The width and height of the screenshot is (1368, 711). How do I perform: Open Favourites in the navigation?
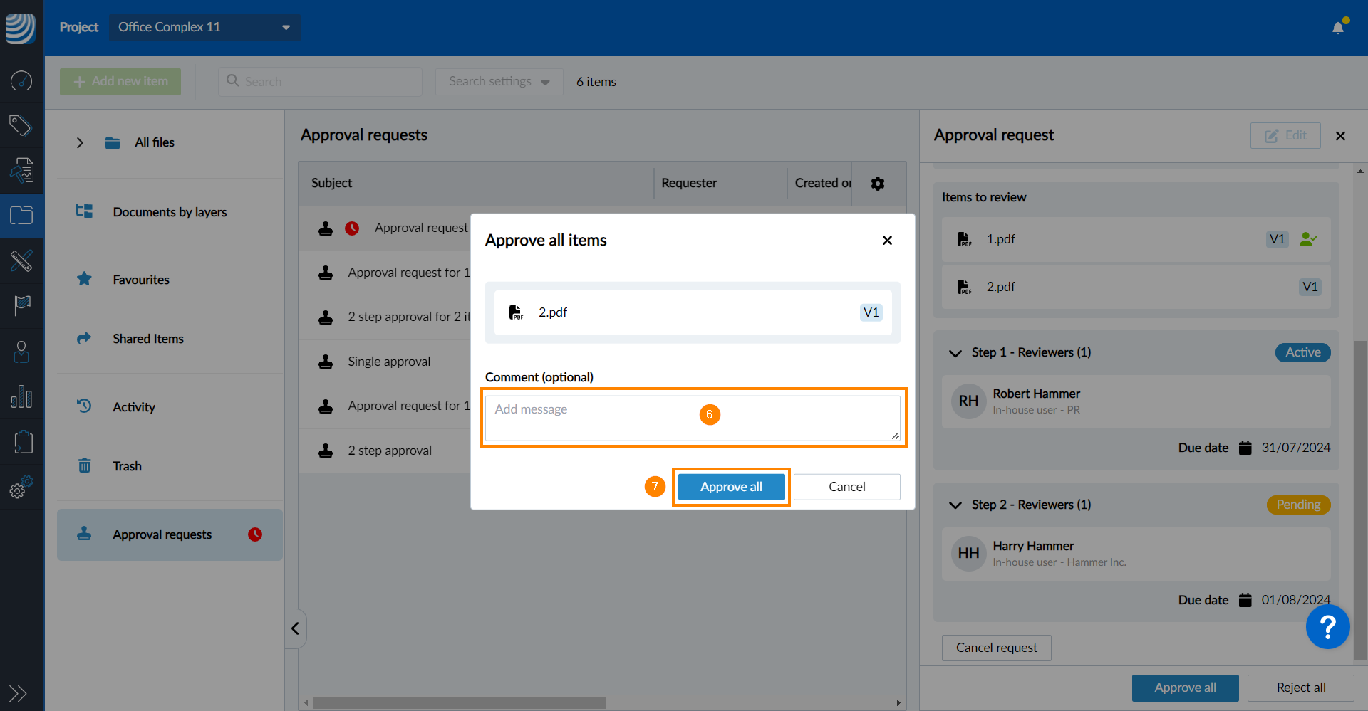tap(141, 280)
